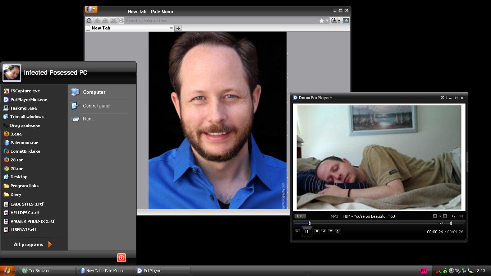
Task: Click the PotPlayer volume slider handle
Action: pos(451,224)
